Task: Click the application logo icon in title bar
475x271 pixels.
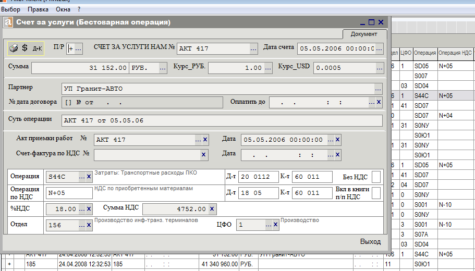Action: point(8,22)
